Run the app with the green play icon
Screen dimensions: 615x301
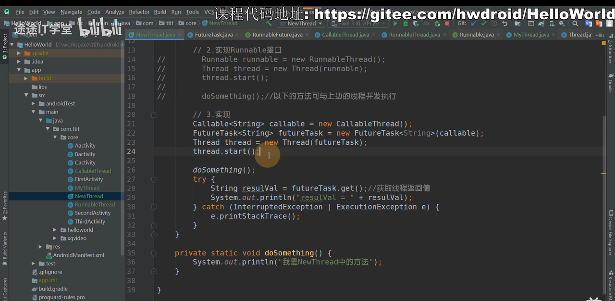click(x=395, y=24)
